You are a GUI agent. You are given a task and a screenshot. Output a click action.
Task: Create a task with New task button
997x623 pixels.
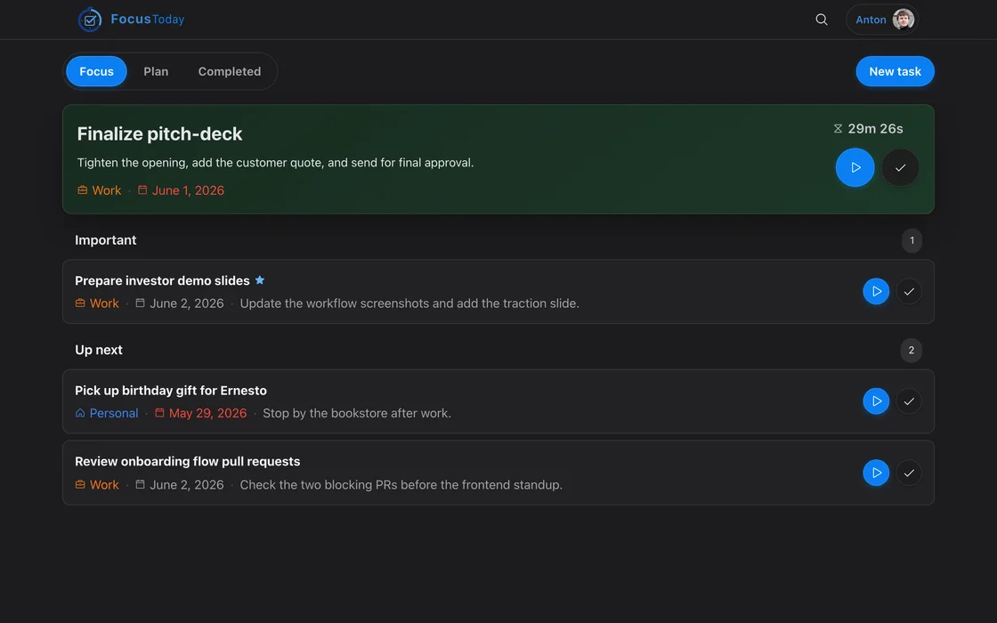[x=895, y=71]
